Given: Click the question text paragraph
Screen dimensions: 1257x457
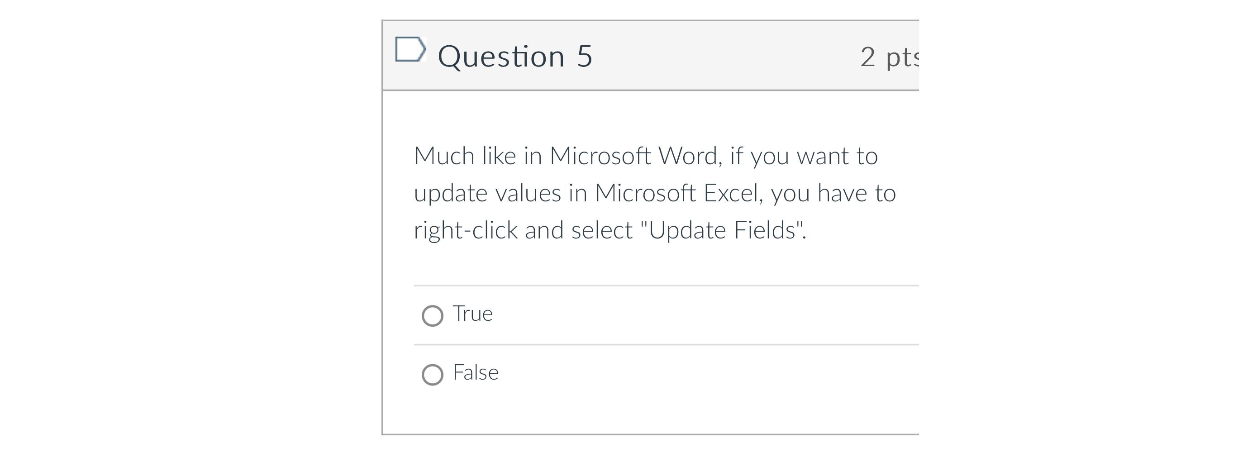Looking at the screenshot, I should [654, 192].
